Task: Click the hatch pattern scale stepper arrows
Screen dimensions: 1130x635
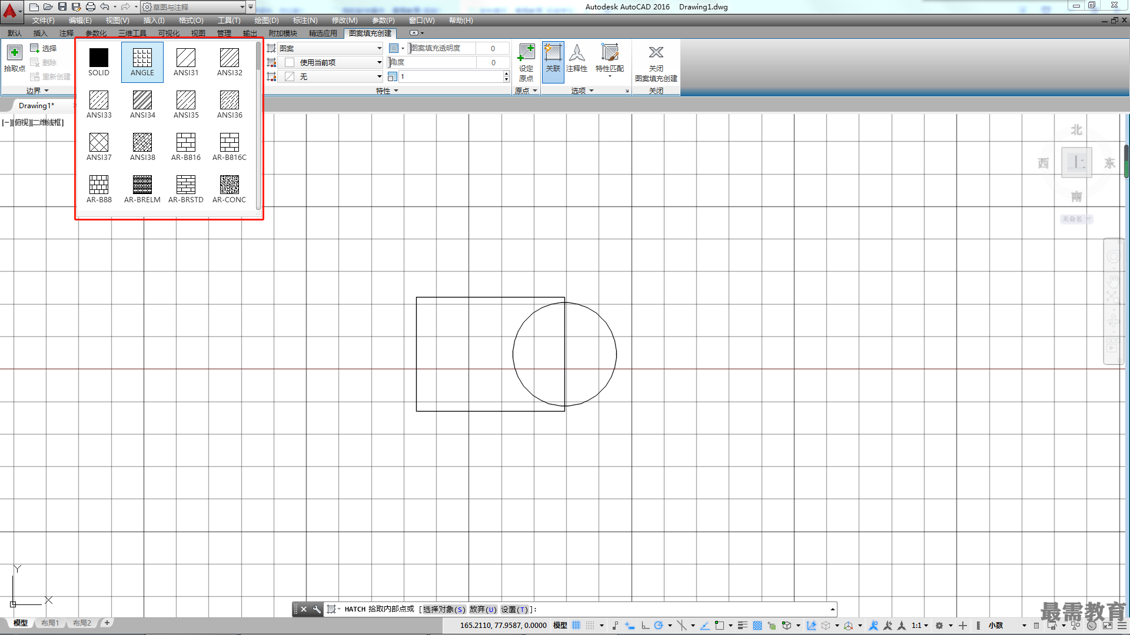Action: click(x=506, y=76)
